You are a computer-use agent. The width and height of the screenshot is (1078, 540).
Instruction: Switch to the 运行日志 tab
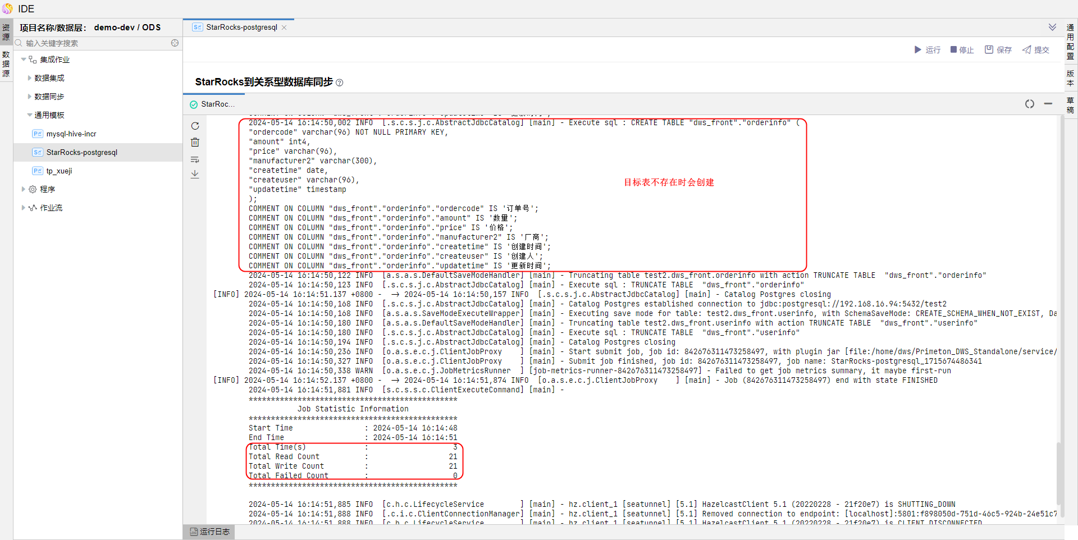pos(209,532)
